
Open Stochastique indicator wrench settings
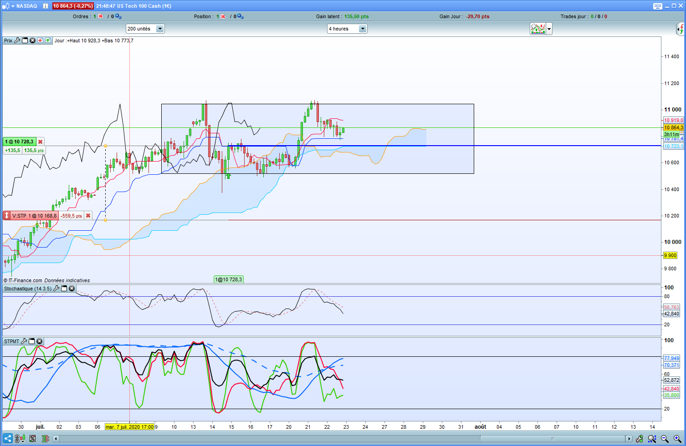coord(56,289)
